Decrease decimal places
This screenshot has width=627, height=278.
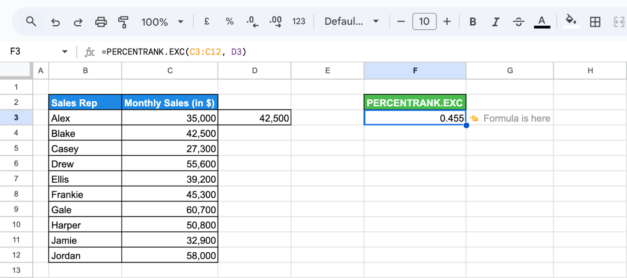point(252,22)
